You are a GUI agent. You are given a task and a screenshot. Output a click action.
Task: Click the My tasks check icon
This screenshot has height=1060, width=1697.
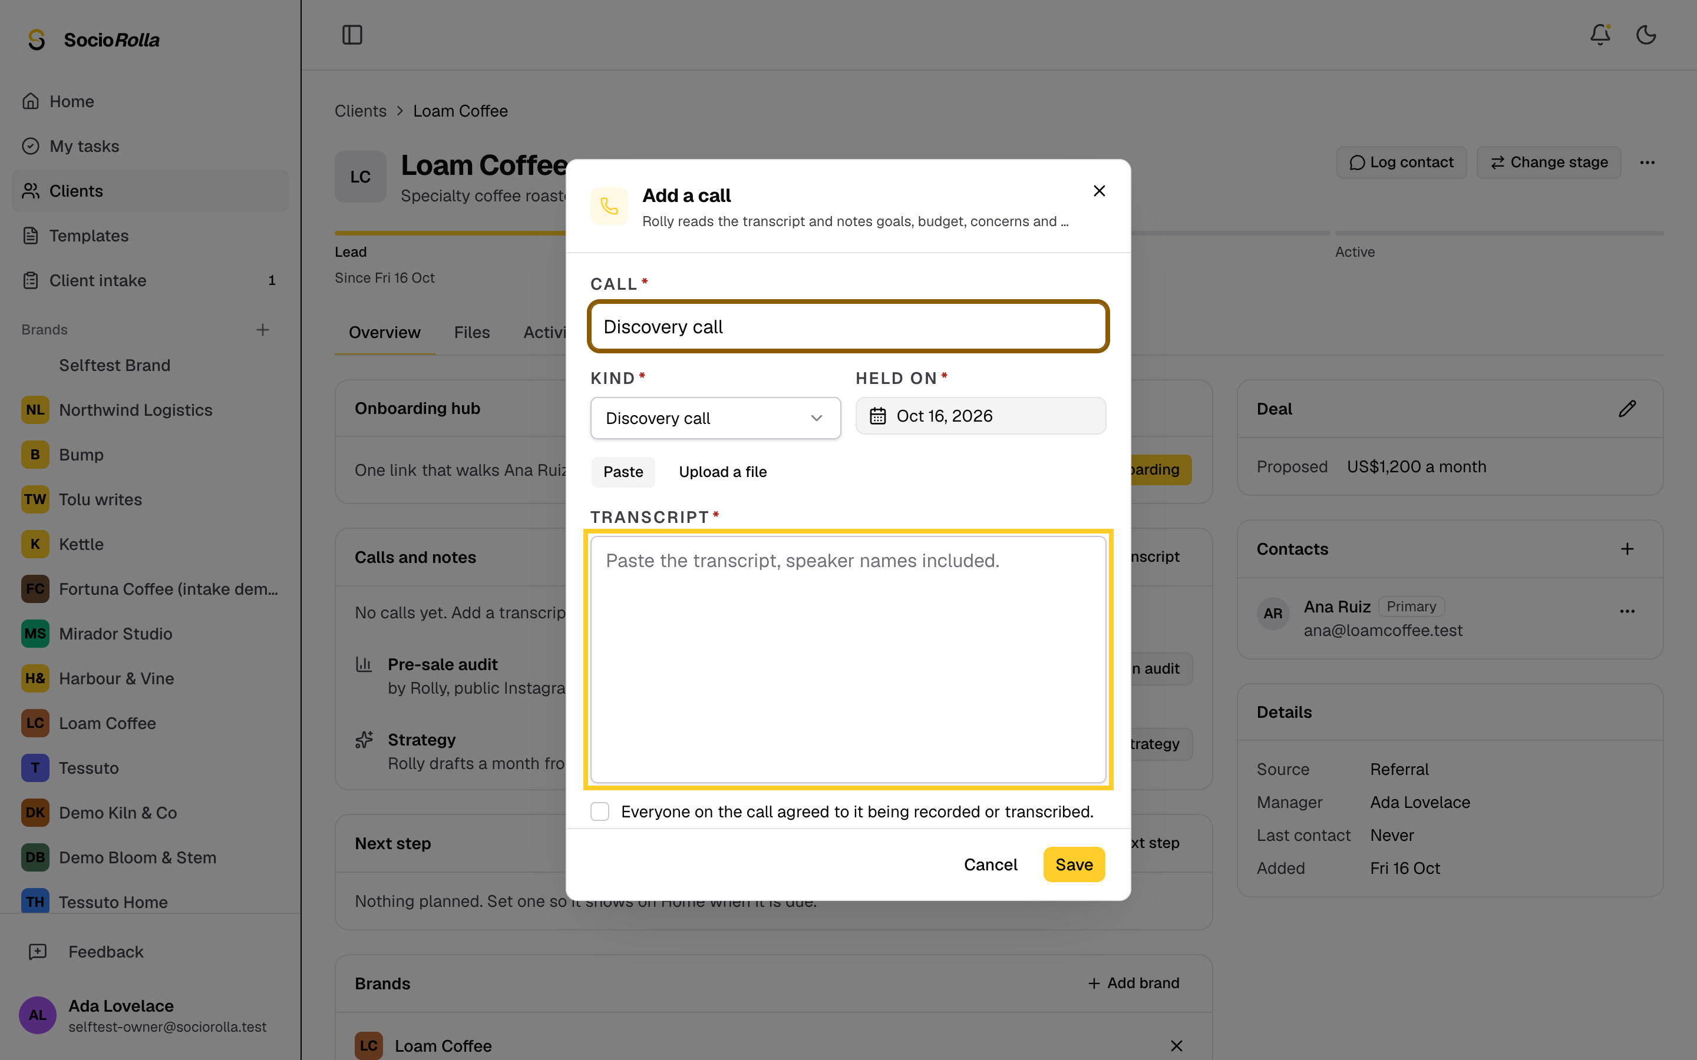coord(30,146)
